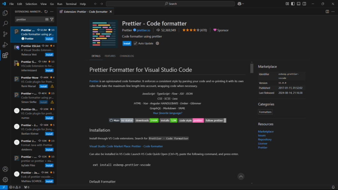Switch to the FEATURES tab
The height and width of the screenshot is (190, 338).
(110, 56)
